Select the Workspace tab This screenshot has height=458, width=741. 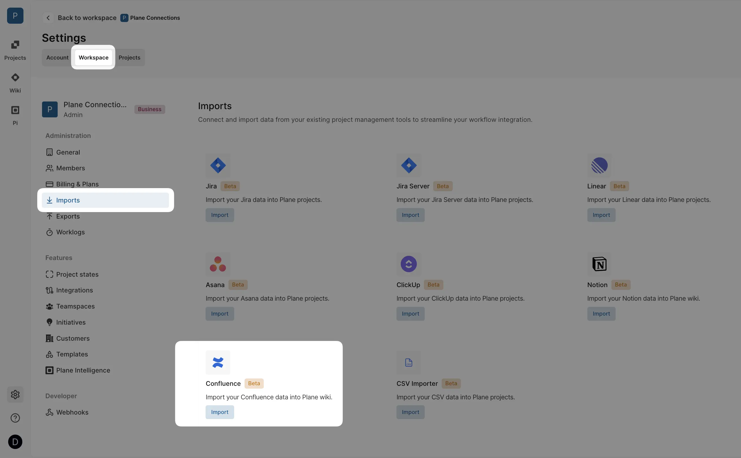(x=93, y=58)
